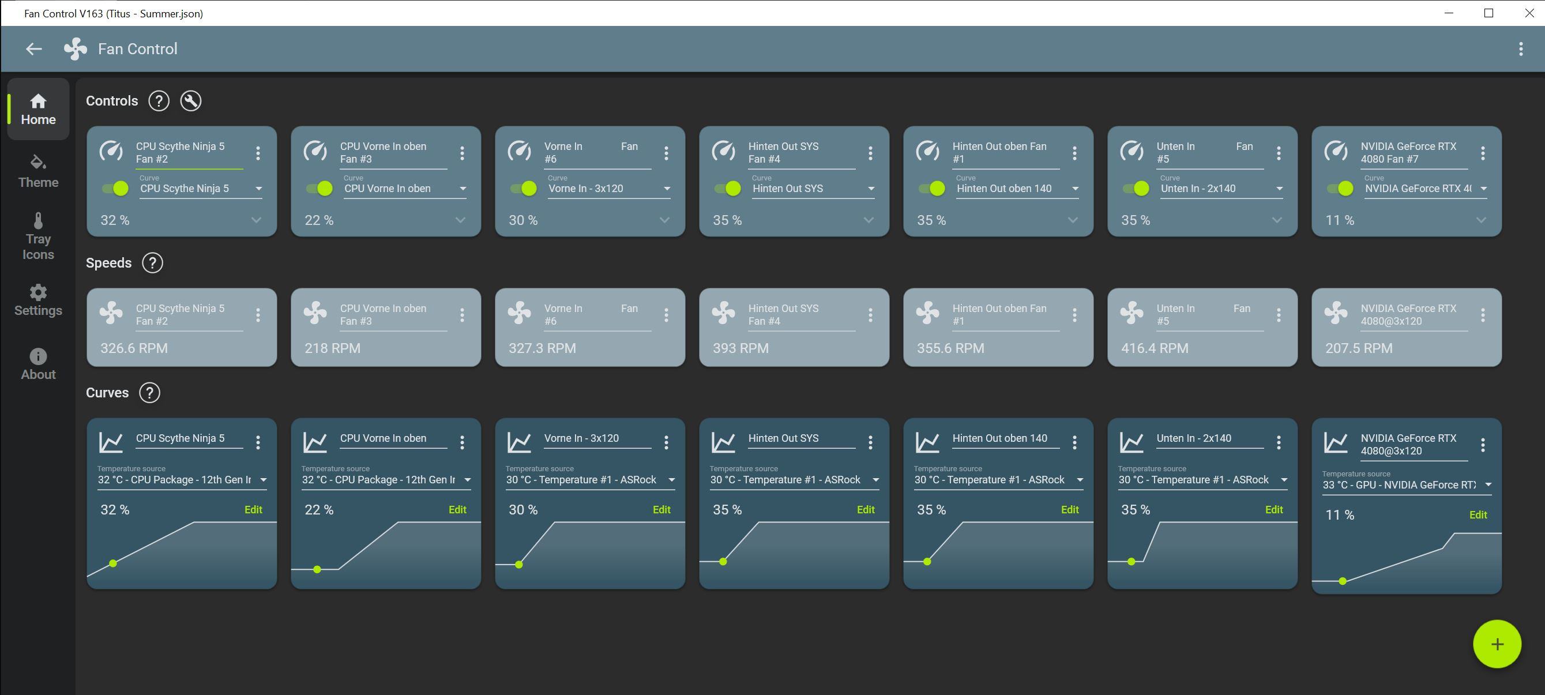
Task: Click the back arrow in header
Action: pos(33,49)
